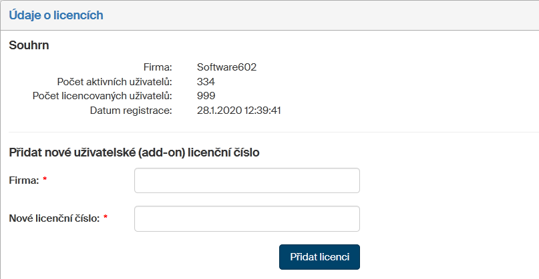Click the registration date 28.1.2020 12:39:41
The height and width of the screenshot is (279, 539).
point(238,111)
